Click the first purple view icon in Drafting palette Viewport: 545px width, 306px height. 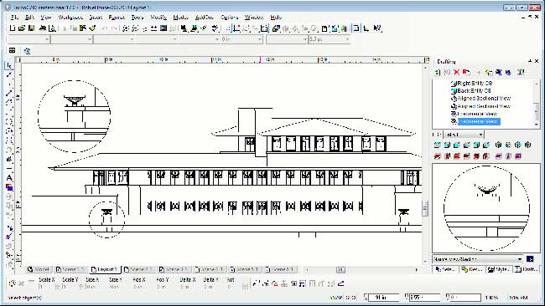[x=498, y=156]
